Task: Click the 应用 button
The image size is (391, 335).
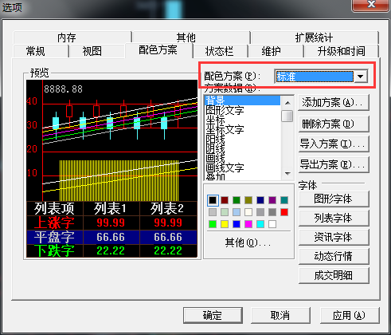Action: (x=350, y=316)
